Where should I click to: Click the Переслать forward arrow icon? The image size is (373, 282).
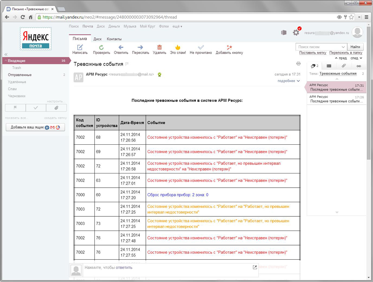tap(141, 48)
